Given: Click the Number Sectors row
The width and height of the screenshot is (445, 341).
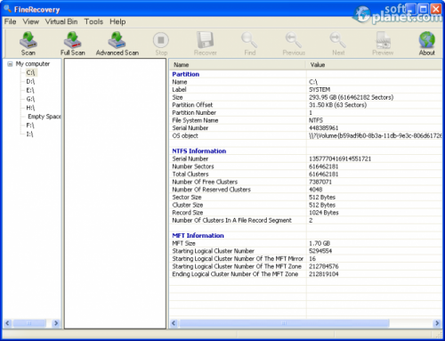Looking at the screenshot, I should (x=305, y=166).
